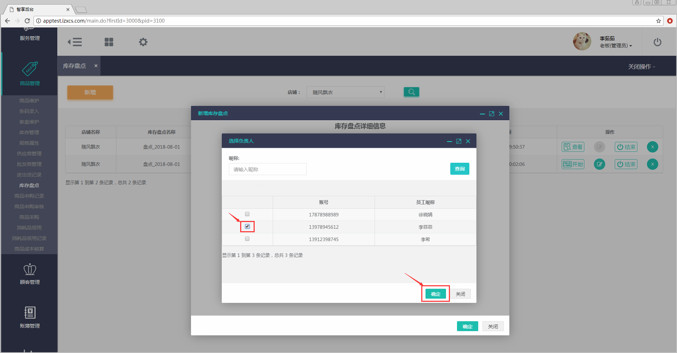This screenshot has height=353, width=677.
Task: Select 库存盘点 in the sidebar
Action: tap(29, 185)
